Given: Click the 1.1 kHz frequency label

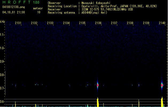Looking at the screenshot, I should 2,35.
